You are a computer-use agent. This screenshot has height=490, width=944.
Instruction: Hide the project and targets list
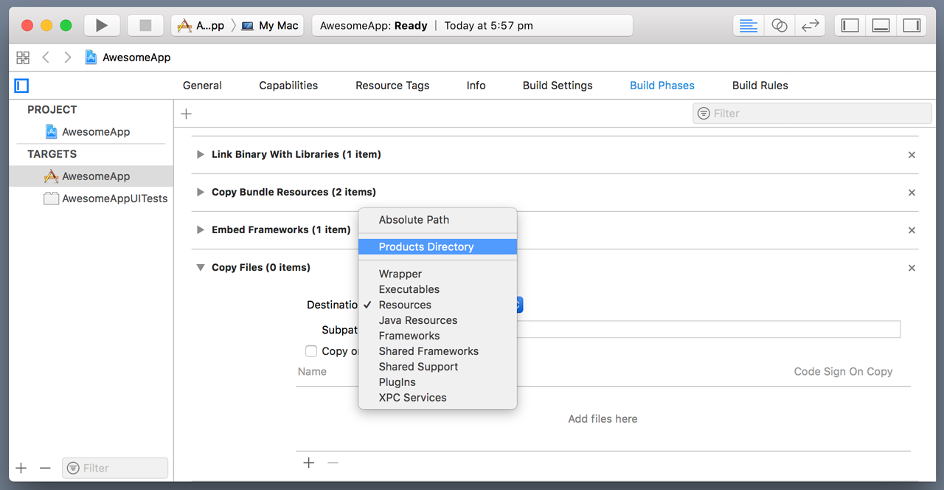point(21,86)
